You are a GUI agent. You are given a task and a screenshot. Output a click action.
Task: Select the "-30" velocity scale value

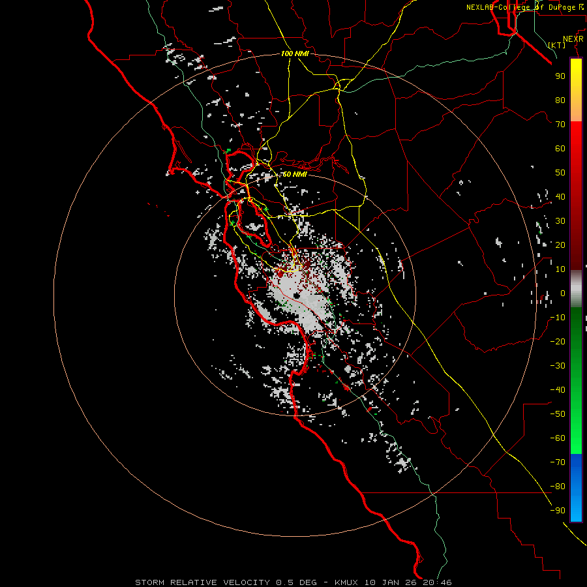[558, 366]
